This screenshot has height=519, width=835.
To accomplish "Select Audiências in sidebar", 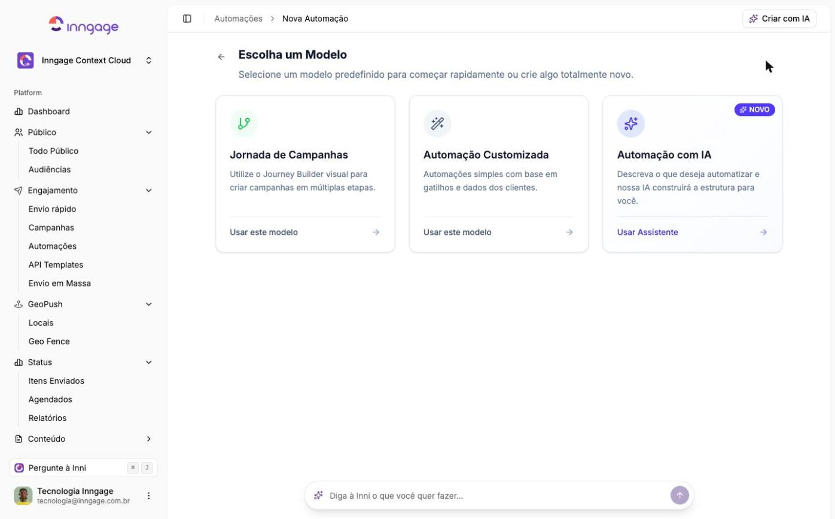I will click(50, 169).
